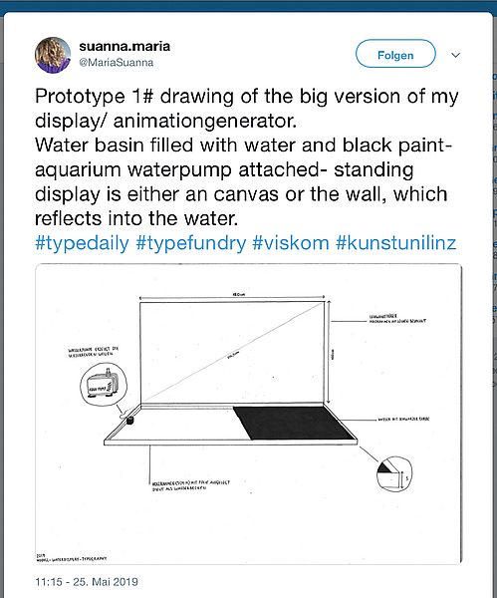Viewport: 497px width, 598px height.
Task: Click the width dimension arrow above the canvas
Action: click(232, 297)
